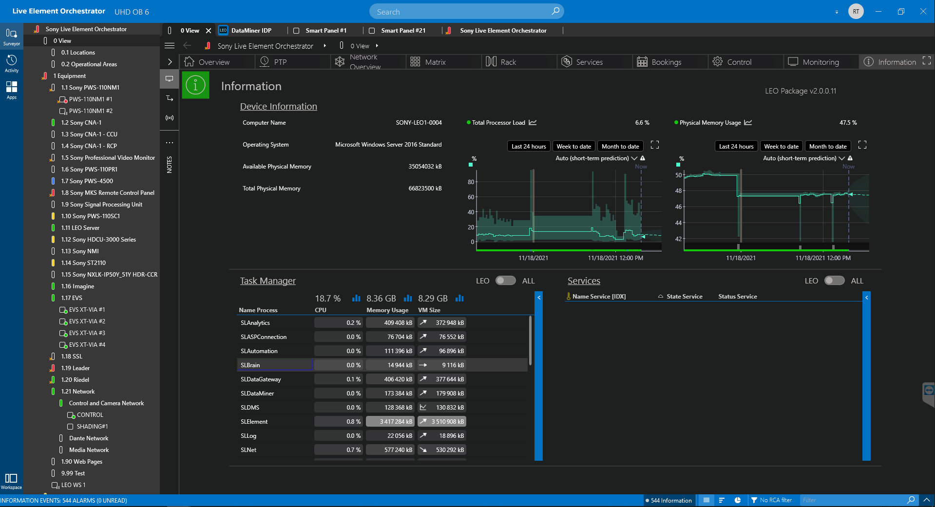This screenshot has width=935, height=507.
Task: Show Last 24 hours on processor chart
Action: pos(529,146)
